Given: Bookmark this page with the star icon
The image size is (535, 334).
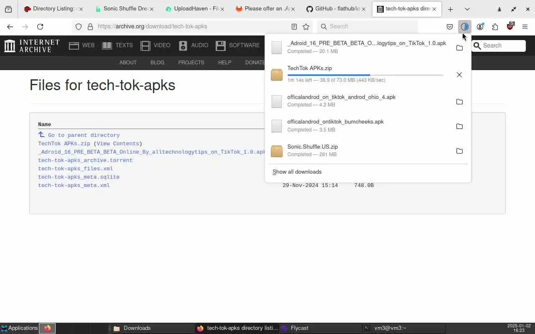Looking at the screenshot, I should (x=306, y=27).
